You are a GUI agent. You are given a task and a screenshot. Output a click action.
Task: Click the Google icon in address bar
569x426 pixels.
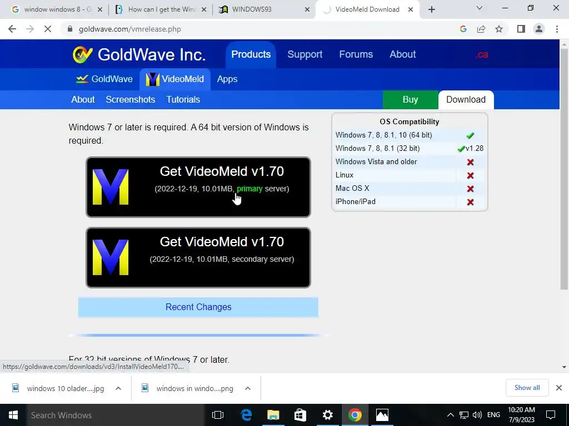[x=463, y=29]
